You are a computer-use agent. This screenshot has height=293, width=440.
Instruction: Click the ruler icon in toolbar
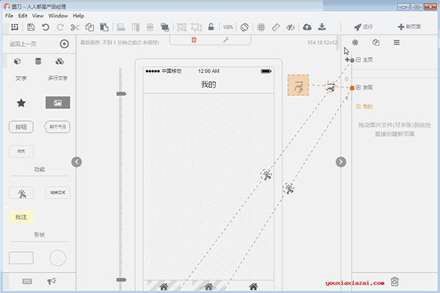click(276, 27)
